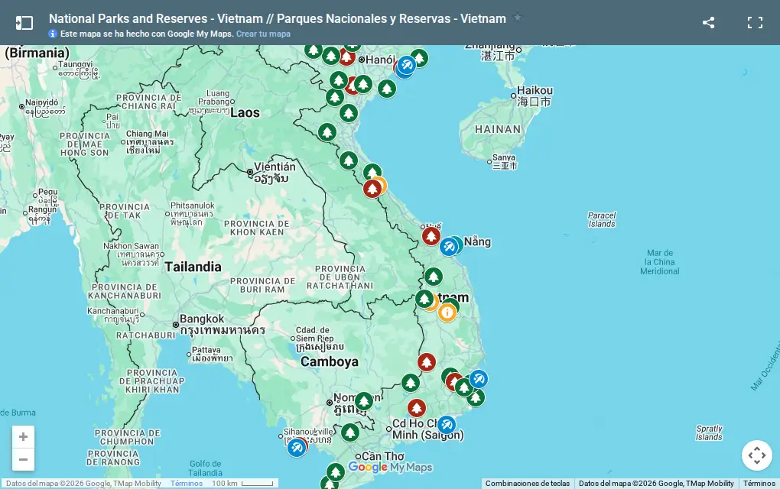This screenshot has width=780, height=489.
Task: Star this map as favorite
Action: pos(518,18)
